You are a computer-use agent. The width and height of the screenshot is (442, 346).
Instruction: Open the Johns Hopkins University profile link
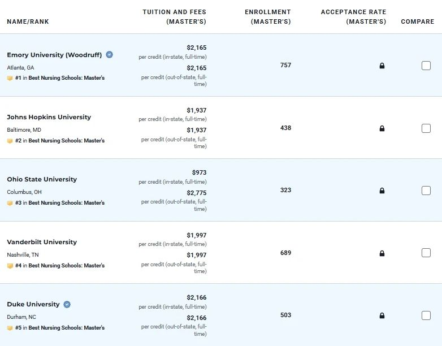click(x=49, y=117)
